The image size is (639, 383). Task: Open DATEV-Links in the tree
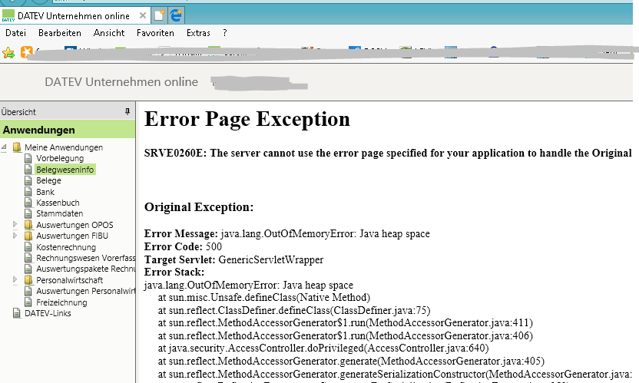(x=48, y=313)
